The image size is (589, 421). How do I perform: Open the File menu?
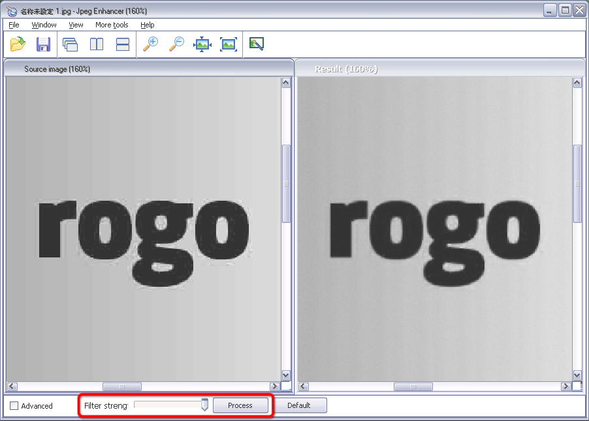pyautogui.click(x=14, y=25)
